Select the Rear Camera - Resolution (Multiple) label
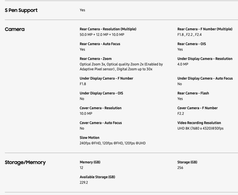The image size is (238, 195). tap(108, 29)
